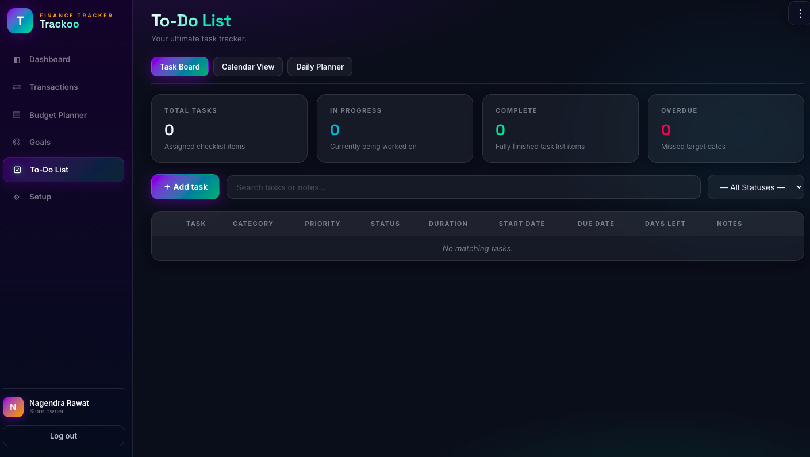Expand the All Statuses dropdown

coord(755,187)
